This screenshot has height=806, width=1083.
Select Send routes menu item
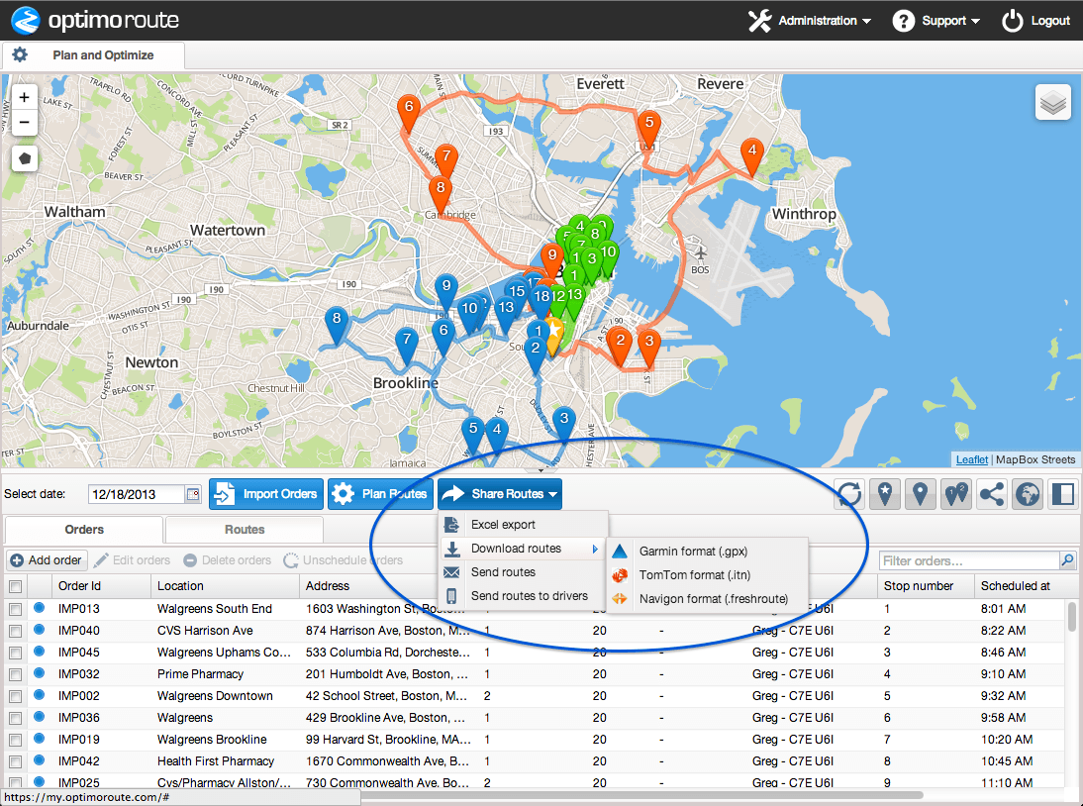coord(522,572)
